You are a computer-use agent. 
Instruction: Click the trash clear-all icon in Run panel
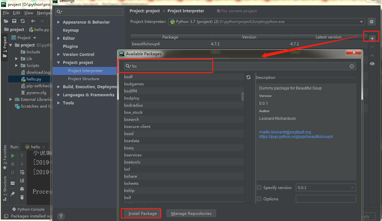[22, 197]
